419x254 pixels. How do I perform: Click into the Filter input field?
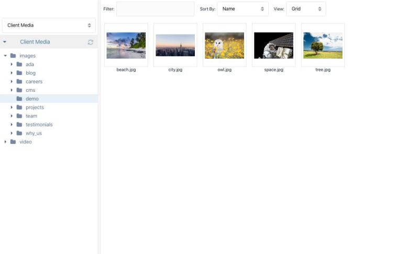click(x=155, y=9)
